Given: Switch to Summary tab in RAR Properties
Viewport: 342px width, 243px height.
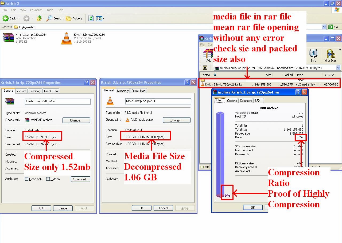Looking at the screenshot, I should click(x=35, y=91).
